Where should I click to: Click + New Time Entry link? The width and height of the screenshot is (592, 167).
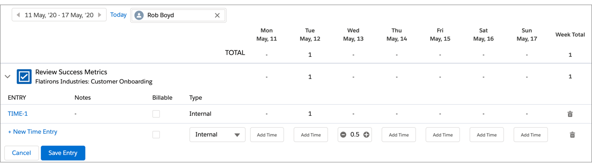33,132
